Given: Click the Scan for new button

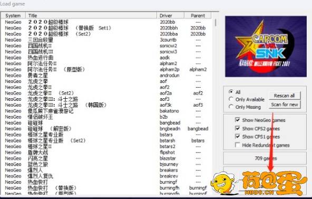Looking at the screenshot, I should pyautogui.click(x=285, y=105).
